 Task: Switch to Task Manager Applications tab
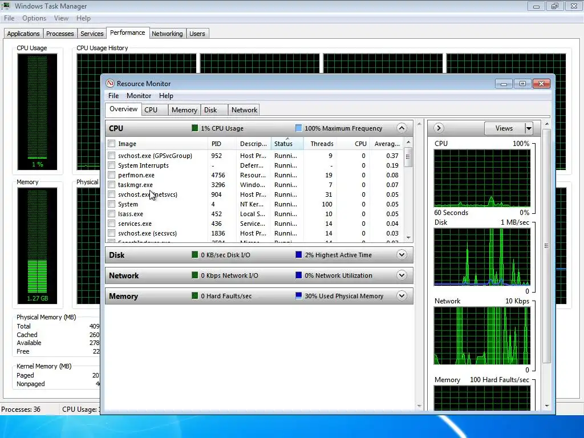pyautogui.click(x=23, y=34)
